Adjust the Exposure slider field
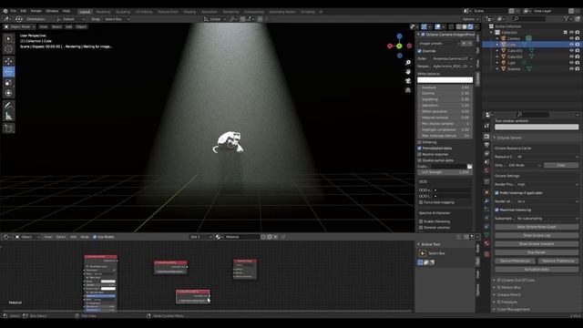The image size is (583, 328). coord(445,87)
